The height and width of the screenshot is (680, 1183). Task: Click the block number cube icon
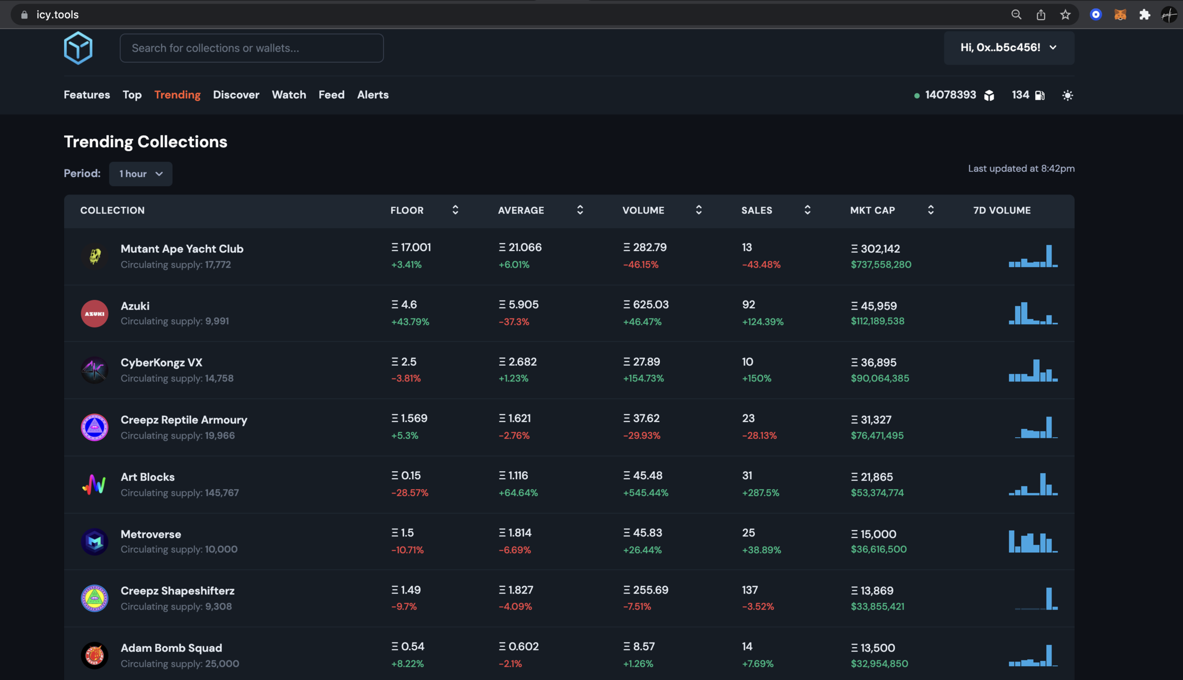[x=989, y=95]
